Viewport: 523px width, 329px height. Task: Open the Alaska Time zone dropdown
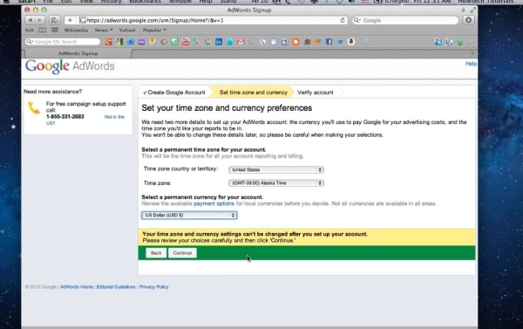click(x=275, y=183)
